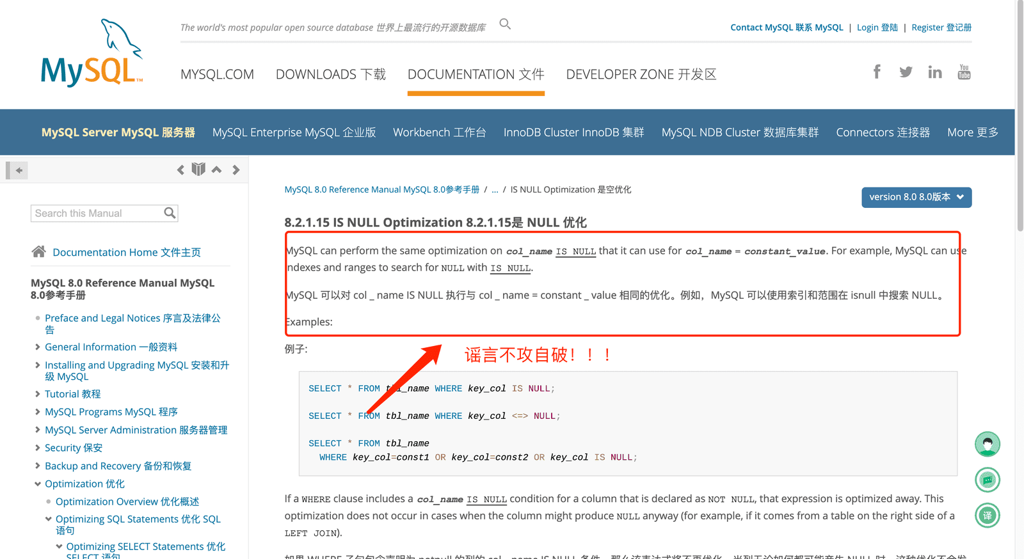Open Backup and Recovery sidebar link
The width and height of the screenshot is (1024, 559).
pos(118,466)
